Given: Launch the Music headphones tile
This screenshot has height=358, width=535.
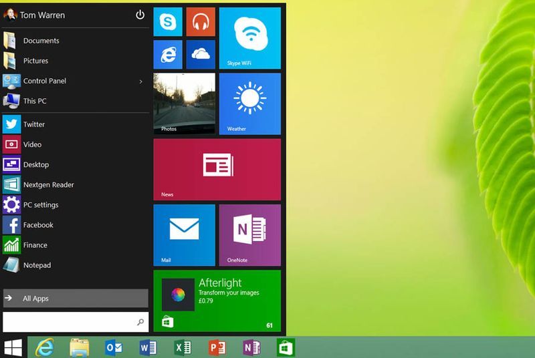Looking at the screenshot, I should [x=200, y=22].
